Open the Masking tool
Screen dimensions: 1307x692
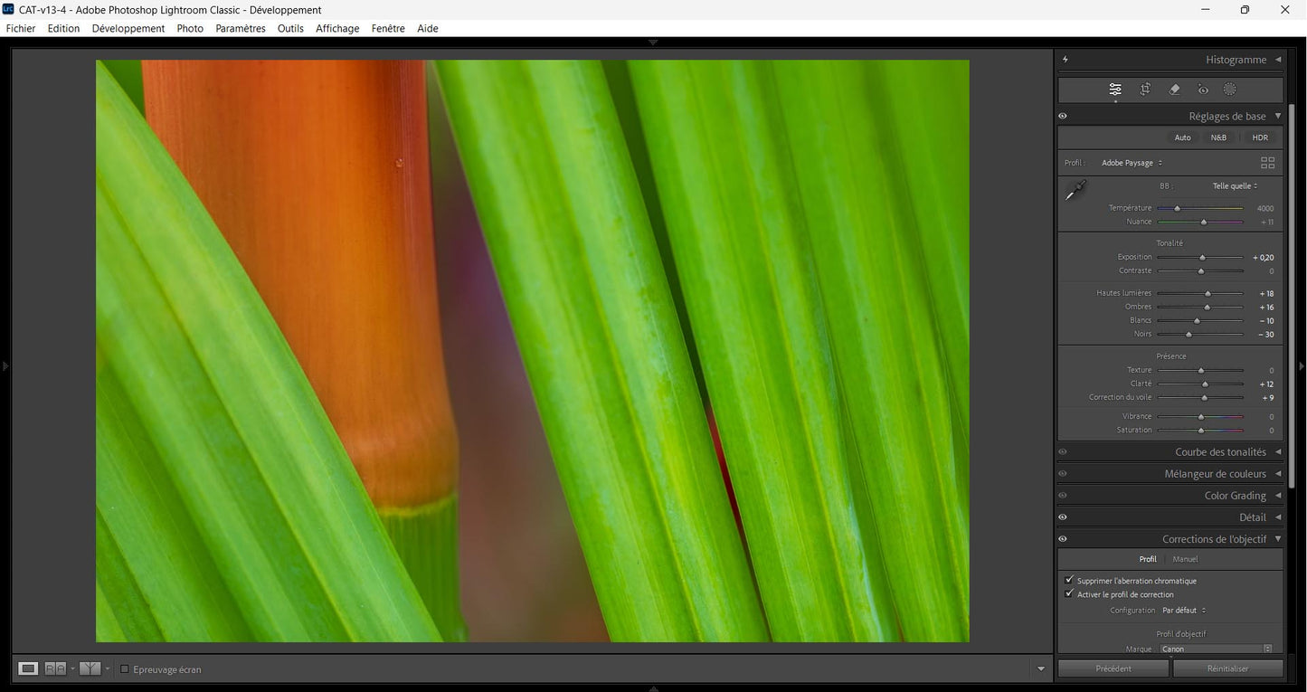[1229, 89]
